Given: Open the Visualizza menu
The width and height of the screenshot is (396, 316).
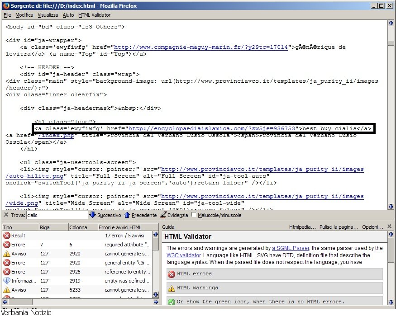Looking at the screenshot, I should 48,15.
